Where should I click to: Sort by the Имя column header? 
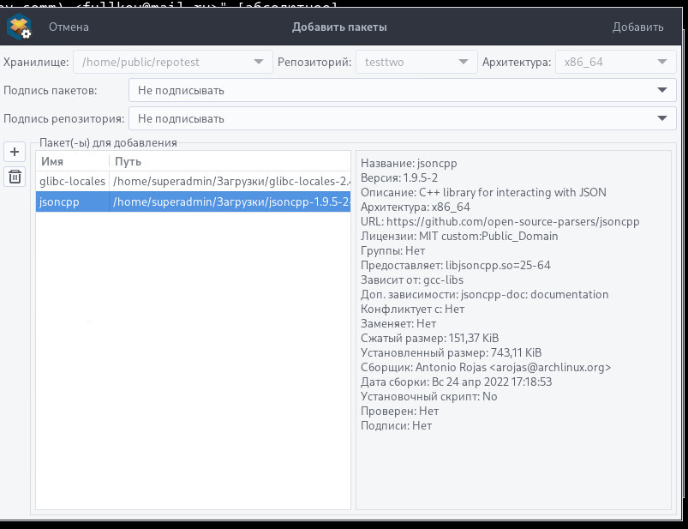coord(72,161)
